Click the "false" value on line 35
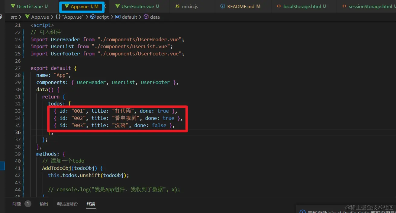The image size is (396, 213). 159,125
